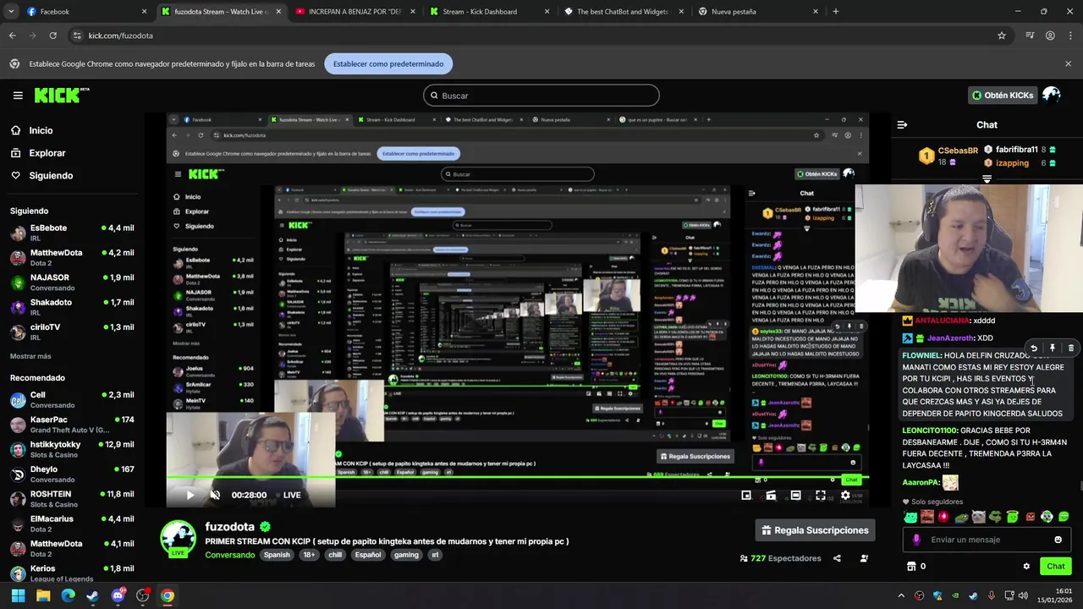
Task: Share the stream via the share icon
Action: (837, 558)
